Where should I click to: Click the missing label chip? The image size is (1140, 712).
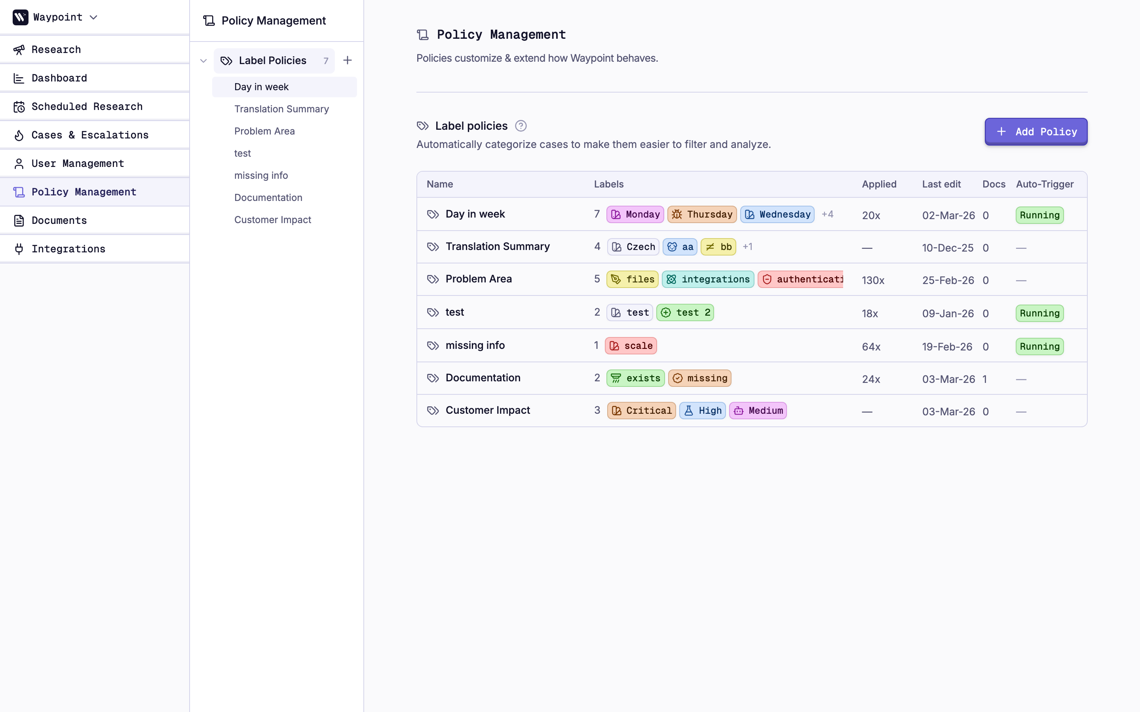coord(699,378)
